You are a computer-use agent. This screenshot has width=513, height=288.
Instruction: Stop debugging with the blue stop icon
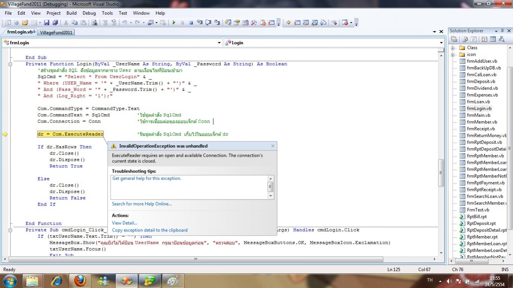[191, 22]
